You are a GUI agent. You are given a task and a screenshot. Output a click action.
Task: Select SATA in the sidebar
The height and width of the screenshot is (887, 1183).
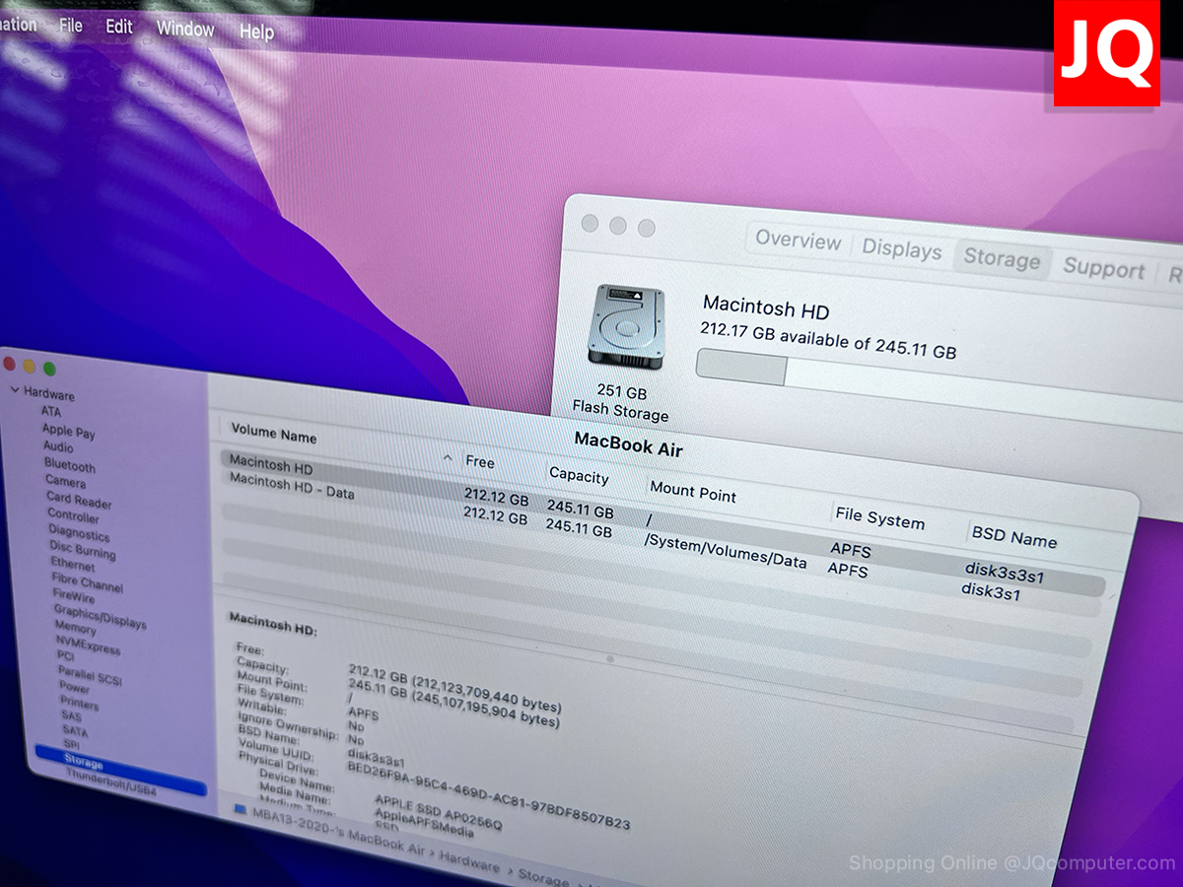(x=75, y=731)
